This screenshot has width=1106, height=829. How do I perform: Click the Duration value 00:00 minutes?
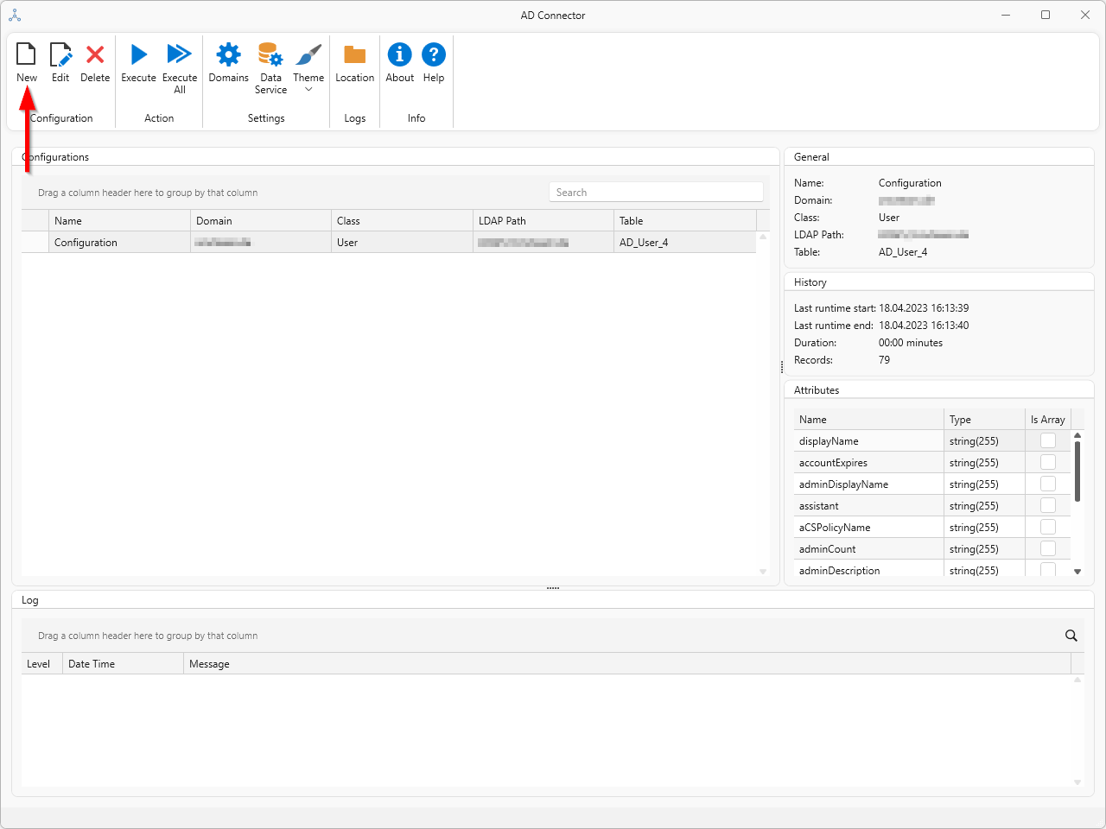coord(911,343)
